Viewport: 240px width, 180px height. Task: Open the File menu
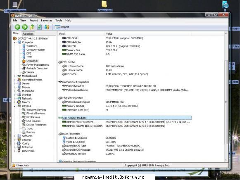coord(15,20)
